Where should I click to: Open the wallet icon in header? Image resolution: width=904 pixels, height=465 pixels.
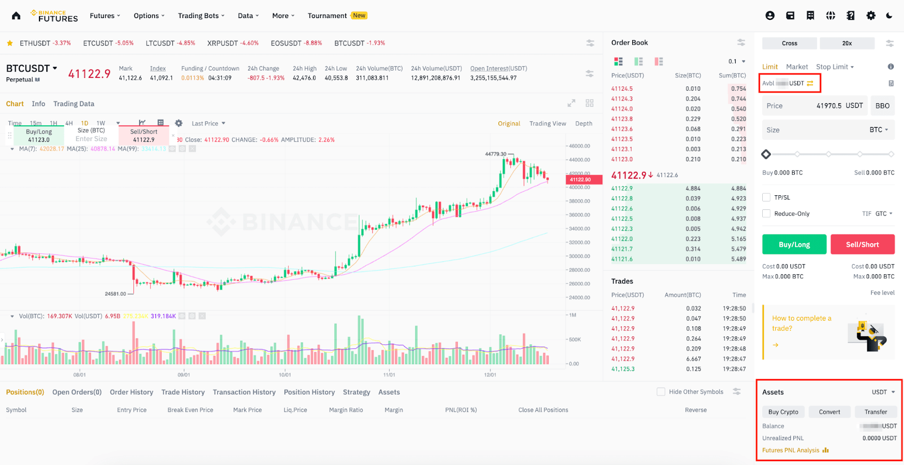790,16
